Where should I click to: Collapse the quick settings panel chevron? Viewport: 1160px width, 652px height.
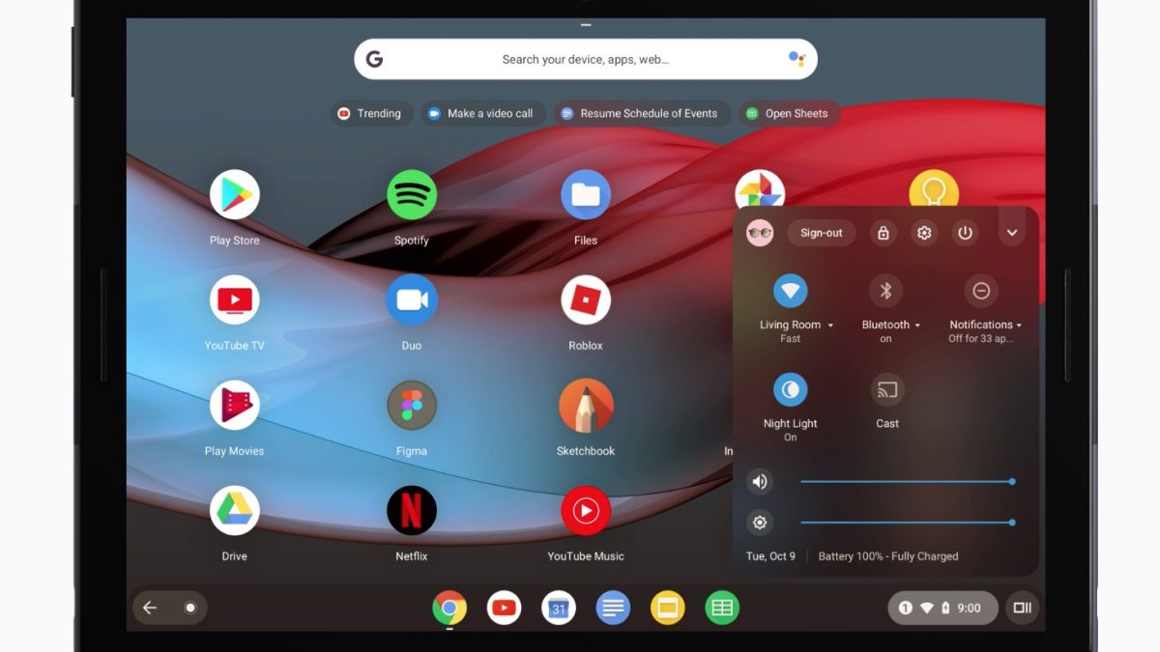click(1012, 233)
